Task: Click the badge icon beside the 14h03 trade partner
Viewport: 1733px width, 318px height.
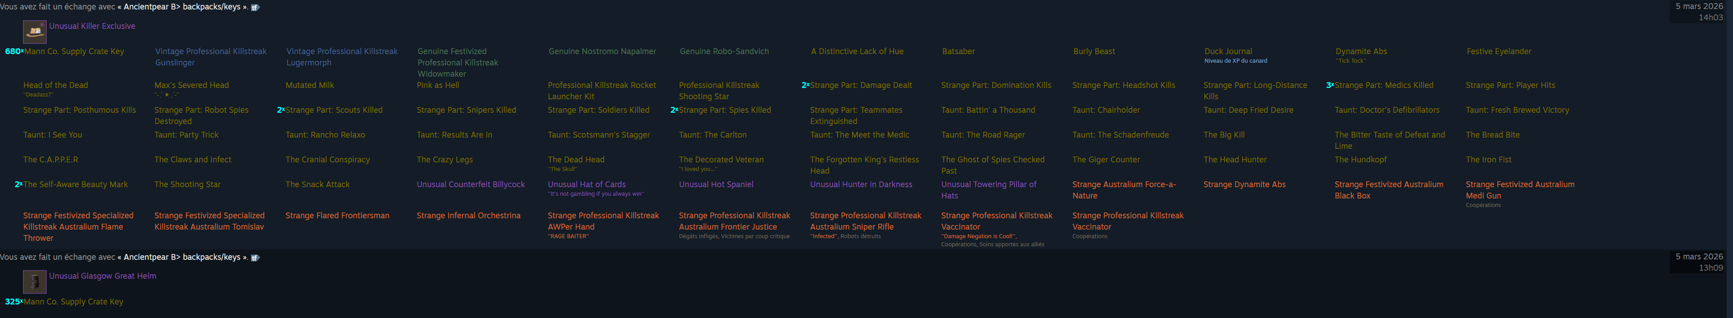Action: pos(255,7)
